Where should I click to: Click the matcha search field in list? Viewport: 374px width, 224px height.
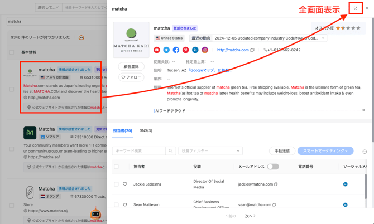point(56,21)
